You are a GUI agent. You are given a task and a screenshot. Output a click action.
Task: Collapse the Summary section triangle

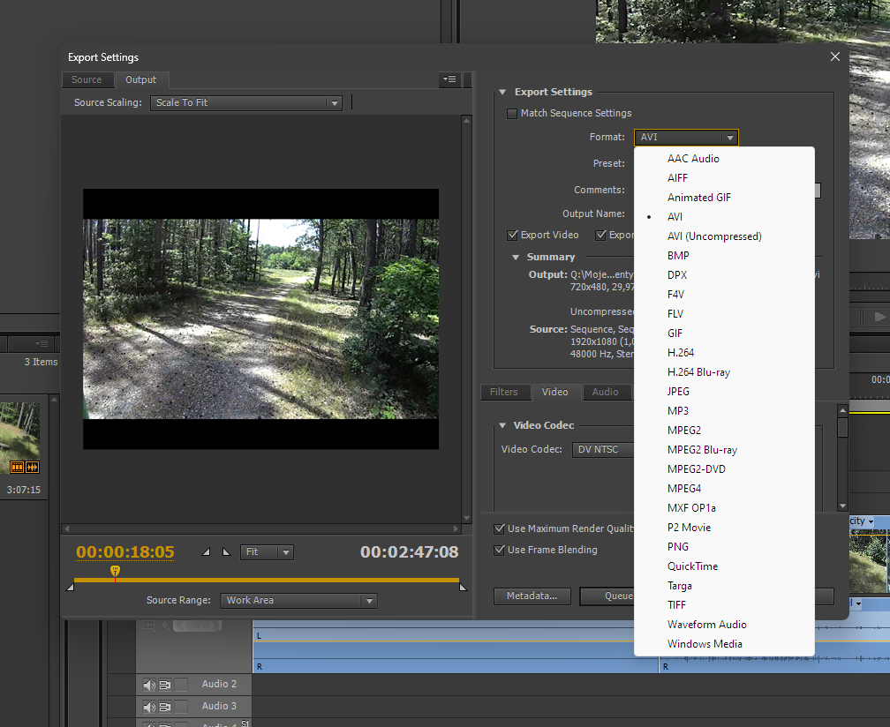pyautogui.click(x=516, y=258)
